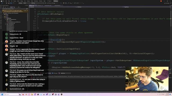This screenshot has width=172, height=96.
Task: Start Local Windows Debugger
Action: 50,3
